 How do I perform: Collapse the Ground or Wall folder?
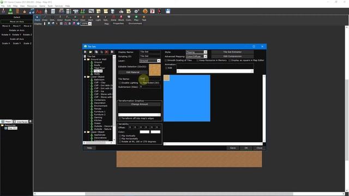(x=85, y=59)
